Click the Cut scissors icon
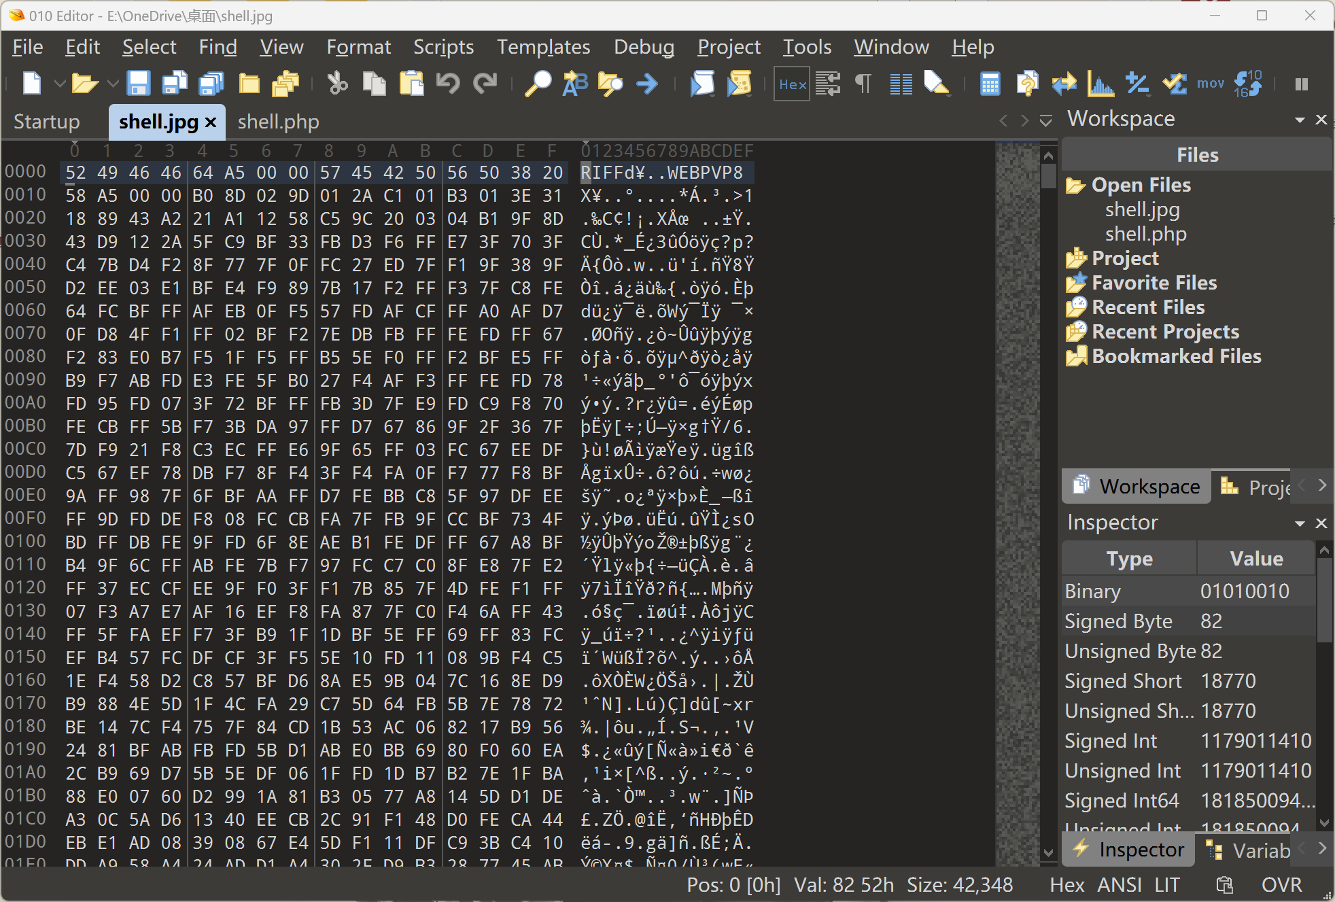The image size is (1335, 902). (x=337, y=84)
